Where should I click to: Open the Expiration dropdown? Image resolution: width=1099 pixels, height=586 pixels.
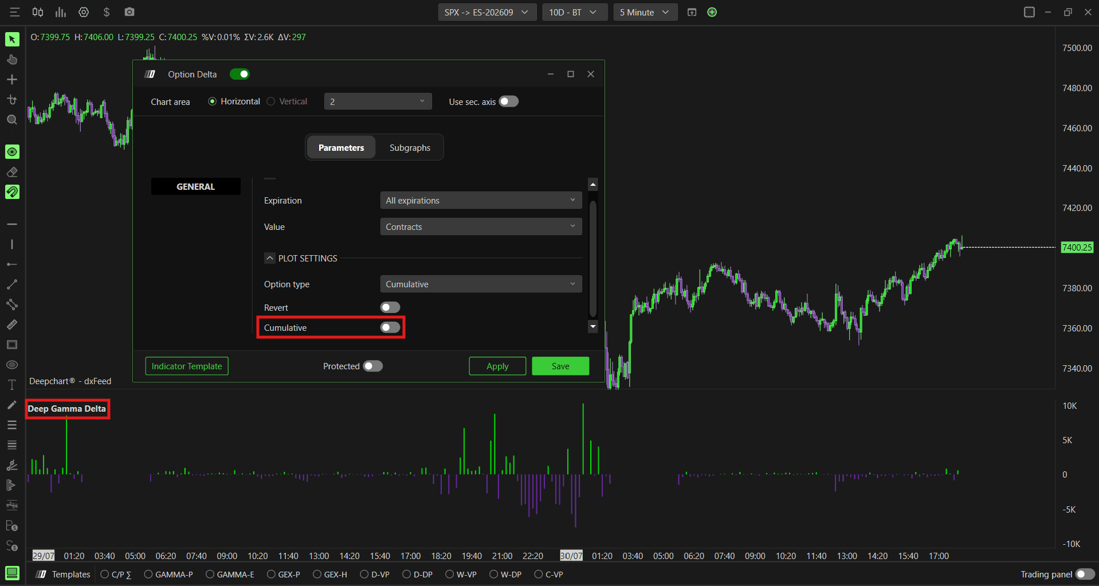481,200
